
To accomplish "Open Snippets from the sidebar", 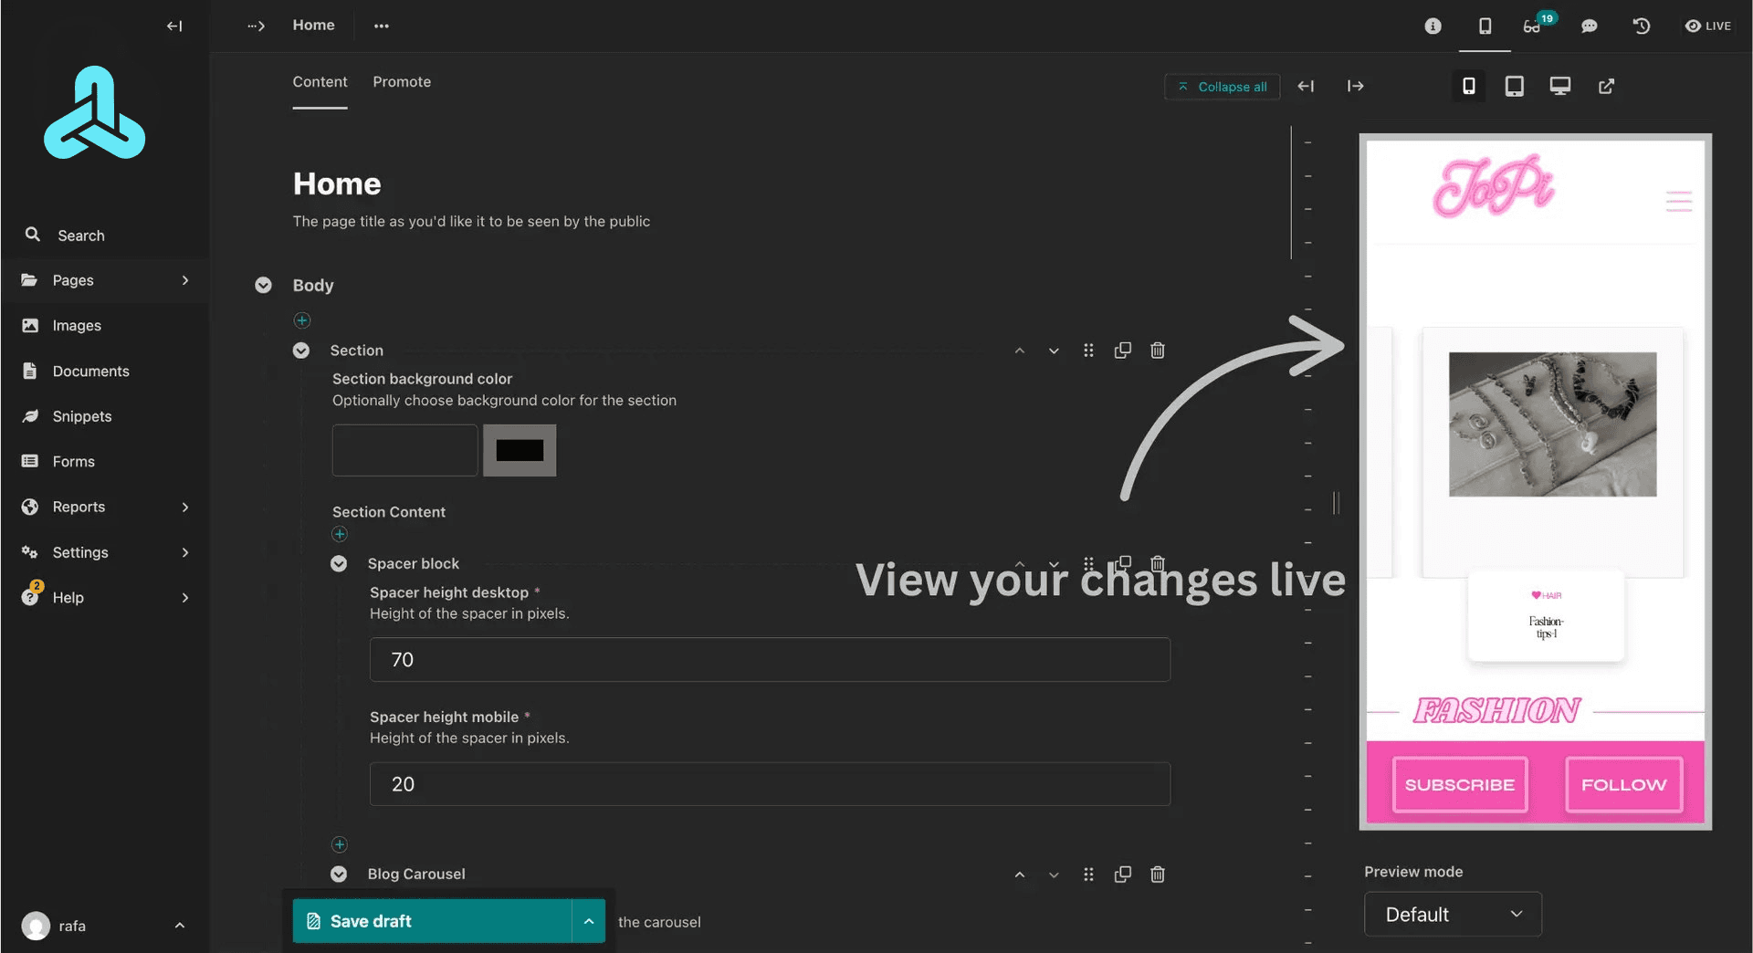I will pos(82,416).
